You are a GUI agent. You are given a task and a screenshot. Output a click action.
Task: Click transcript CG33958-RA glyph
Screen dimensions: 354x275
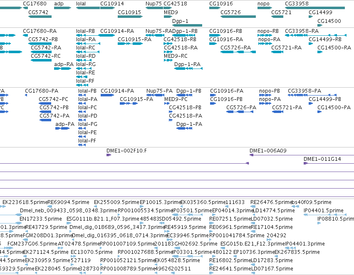click(316, 35)
